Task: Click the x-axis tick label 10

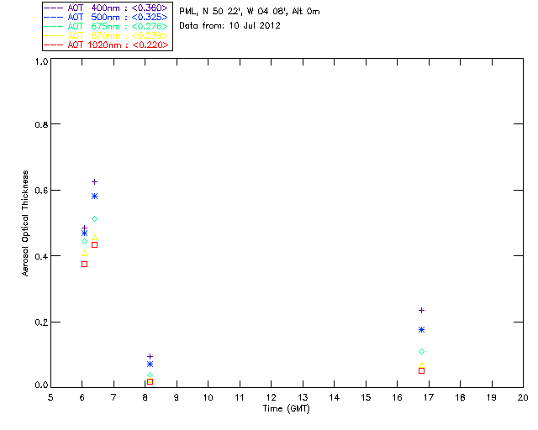Action: [x=208, y=397]
